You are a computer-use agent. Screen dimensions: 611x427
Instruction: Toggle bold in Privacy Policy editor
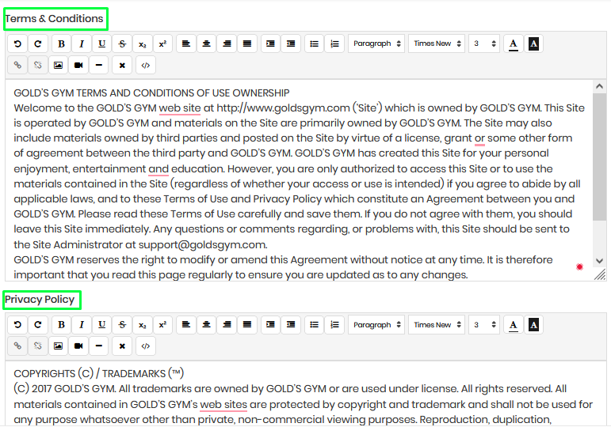61,325
